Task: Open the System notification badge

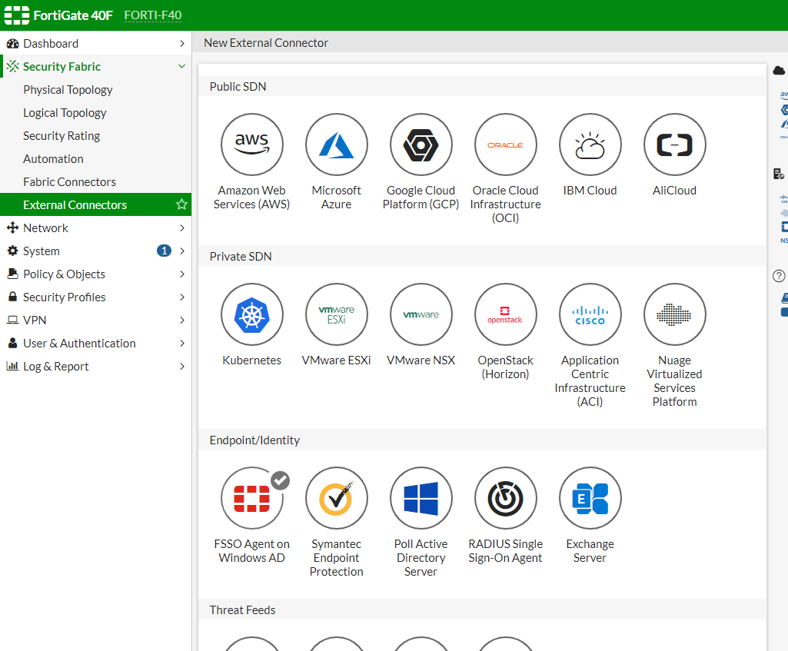Action: (164, 251)
